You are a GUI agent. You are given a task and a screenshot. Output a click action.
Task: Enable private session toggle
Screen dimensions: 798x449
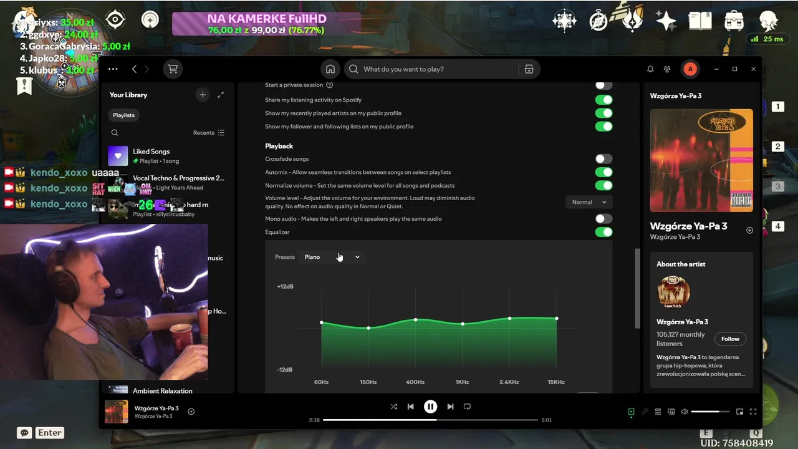pos(603,85)
